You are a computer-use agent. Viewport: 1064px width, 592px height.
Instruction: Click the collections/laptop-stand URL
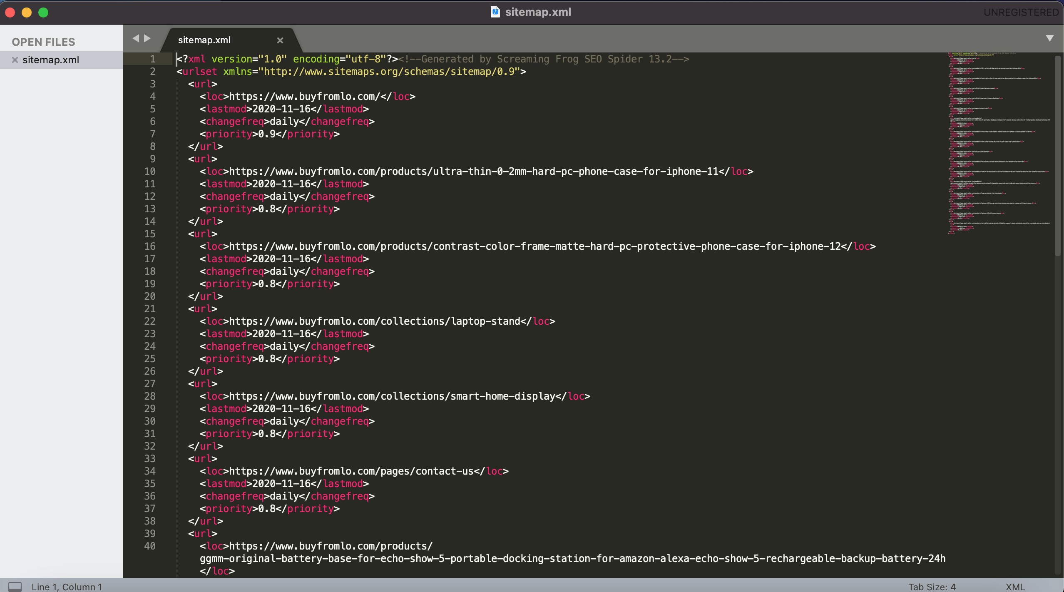[375, 321]
